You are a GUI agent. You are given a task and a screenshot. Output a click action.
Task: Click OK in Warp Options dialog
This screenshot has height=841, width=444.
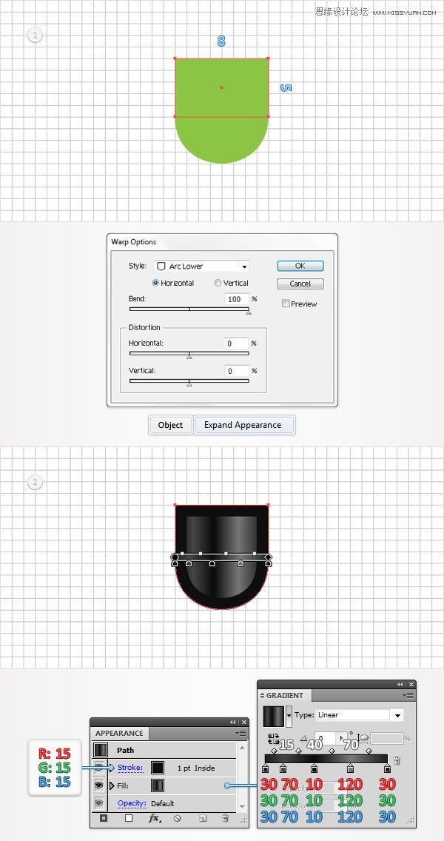point(300,266)
